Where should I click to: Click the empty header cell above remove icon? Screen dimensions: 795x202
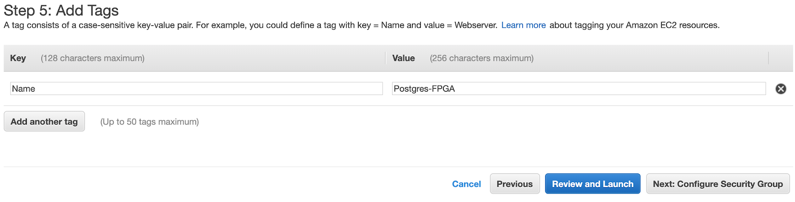(x=780, y=58)
